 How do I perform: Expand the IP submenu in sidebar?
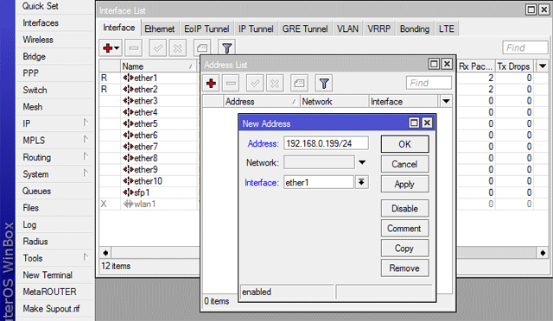pos(86,123)
